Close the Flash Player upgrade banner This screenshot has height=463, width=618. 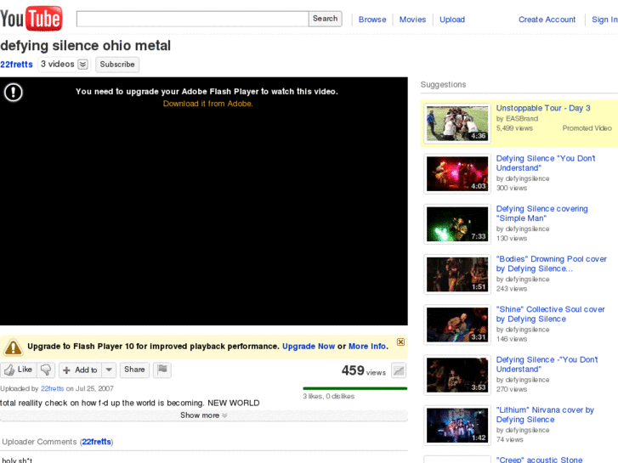click(401, 342)
